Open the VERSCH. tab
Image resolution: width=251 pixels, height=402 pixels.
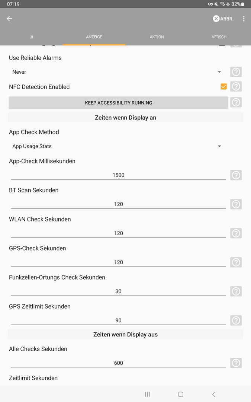point(219,37)
